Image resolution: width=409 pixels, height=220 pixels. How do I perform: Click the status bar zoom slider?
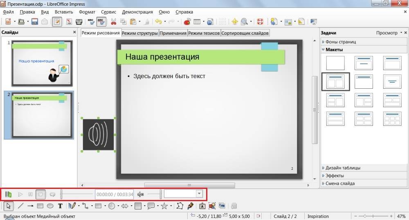pyautogui.click(x=373, y=216)
